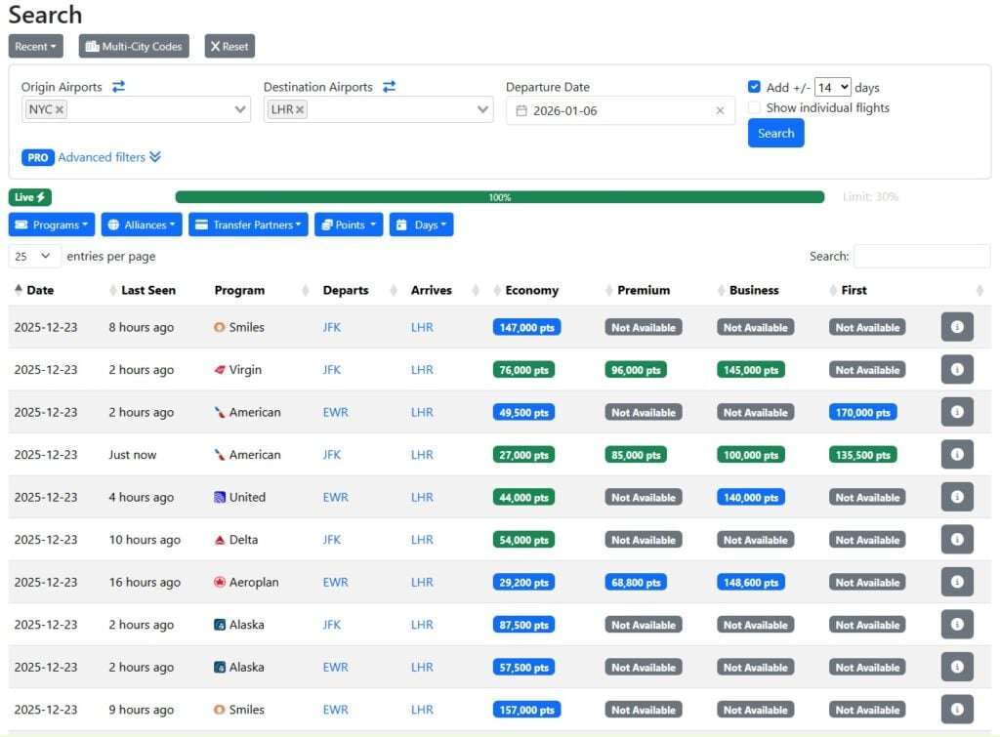Click the Multi-City Codes button
This screenshot has width=1000, height=737.
click(134, 46)
